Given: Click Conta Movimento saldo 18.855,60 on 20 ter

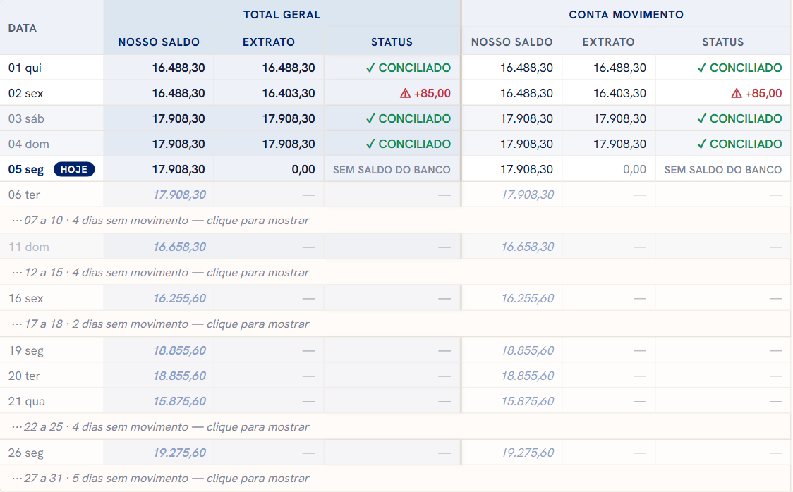Looking at the screenshot, I should coord(528,376).
